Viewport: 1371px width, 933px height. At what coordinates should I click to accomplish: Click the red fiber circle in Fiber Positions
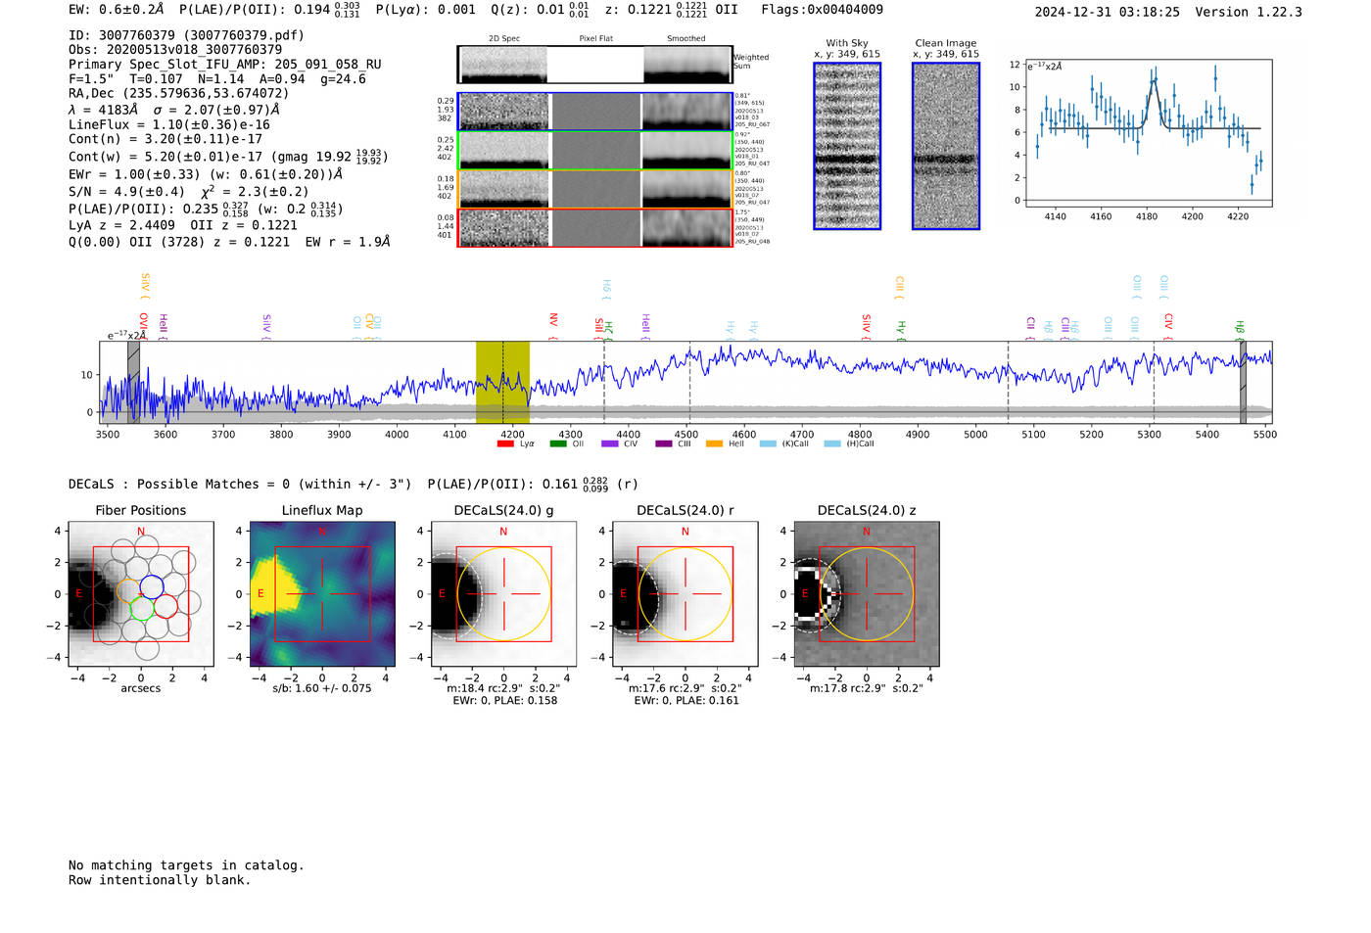click(x=165, y=606)
